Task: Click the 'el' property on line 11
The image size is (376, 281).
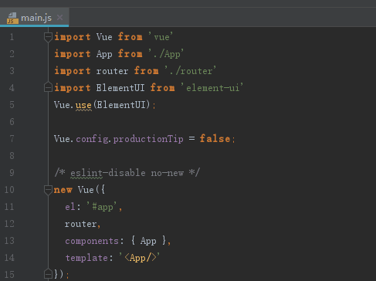Action: (x=70, y=207)
